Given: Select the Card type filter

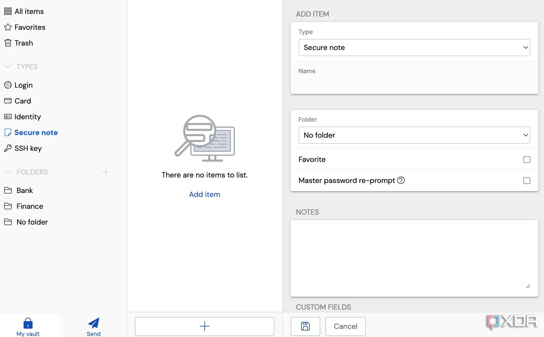Looking at the screenshot, I should 23,101.
